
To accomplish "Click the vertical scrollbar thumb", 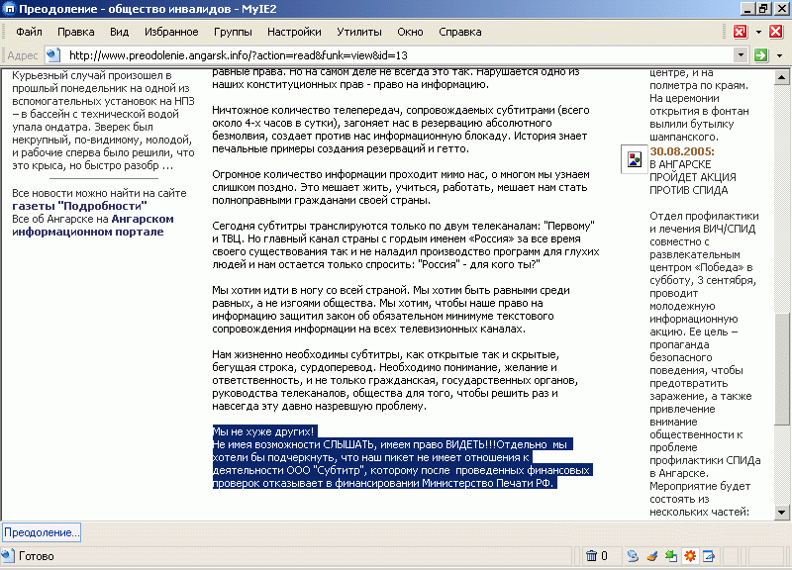I will coord(781,369).
